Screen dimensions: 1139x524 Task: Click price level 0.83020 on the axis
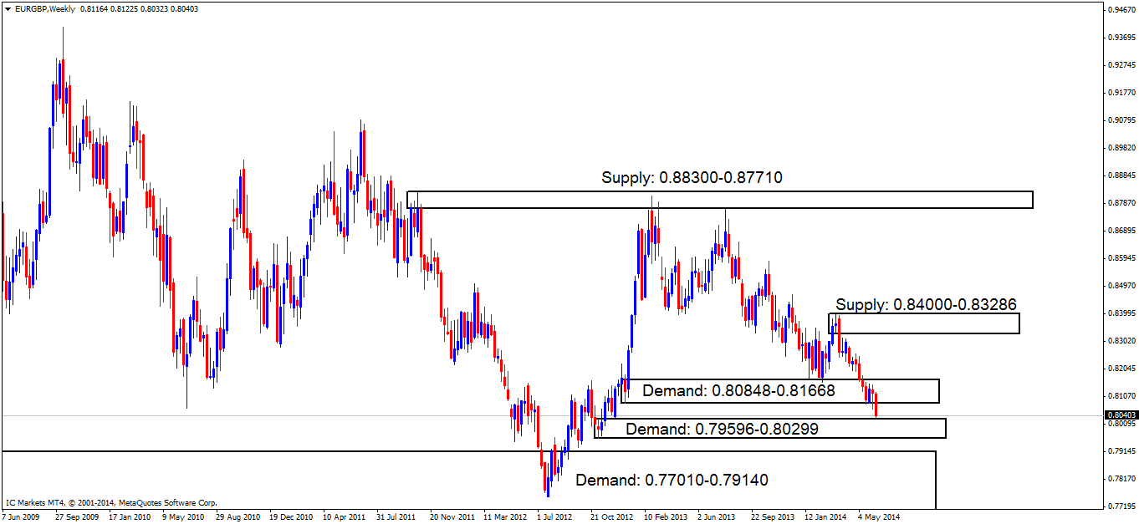[1121, 341]
